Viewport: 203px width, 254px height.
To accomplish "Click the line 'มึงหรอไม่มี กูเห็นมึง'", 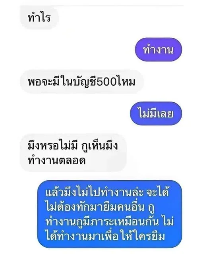I will (73, 146).
